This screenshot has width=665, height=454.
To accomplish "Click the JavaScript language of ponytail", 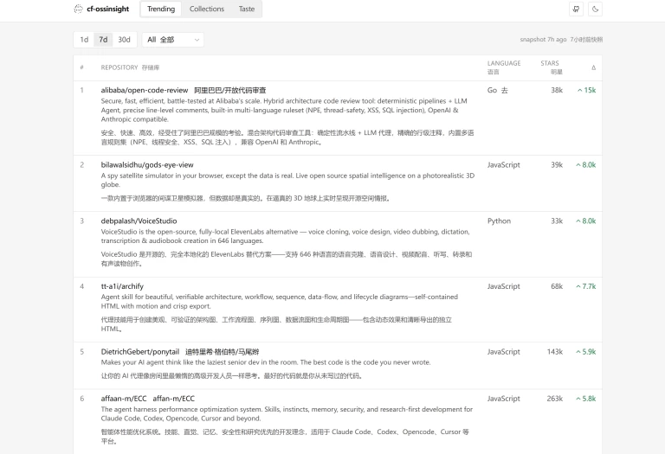I will [x=503, y=352].
